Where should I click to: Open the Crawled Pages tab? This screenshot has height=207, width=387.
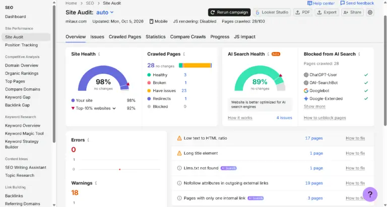pos(125,37)
